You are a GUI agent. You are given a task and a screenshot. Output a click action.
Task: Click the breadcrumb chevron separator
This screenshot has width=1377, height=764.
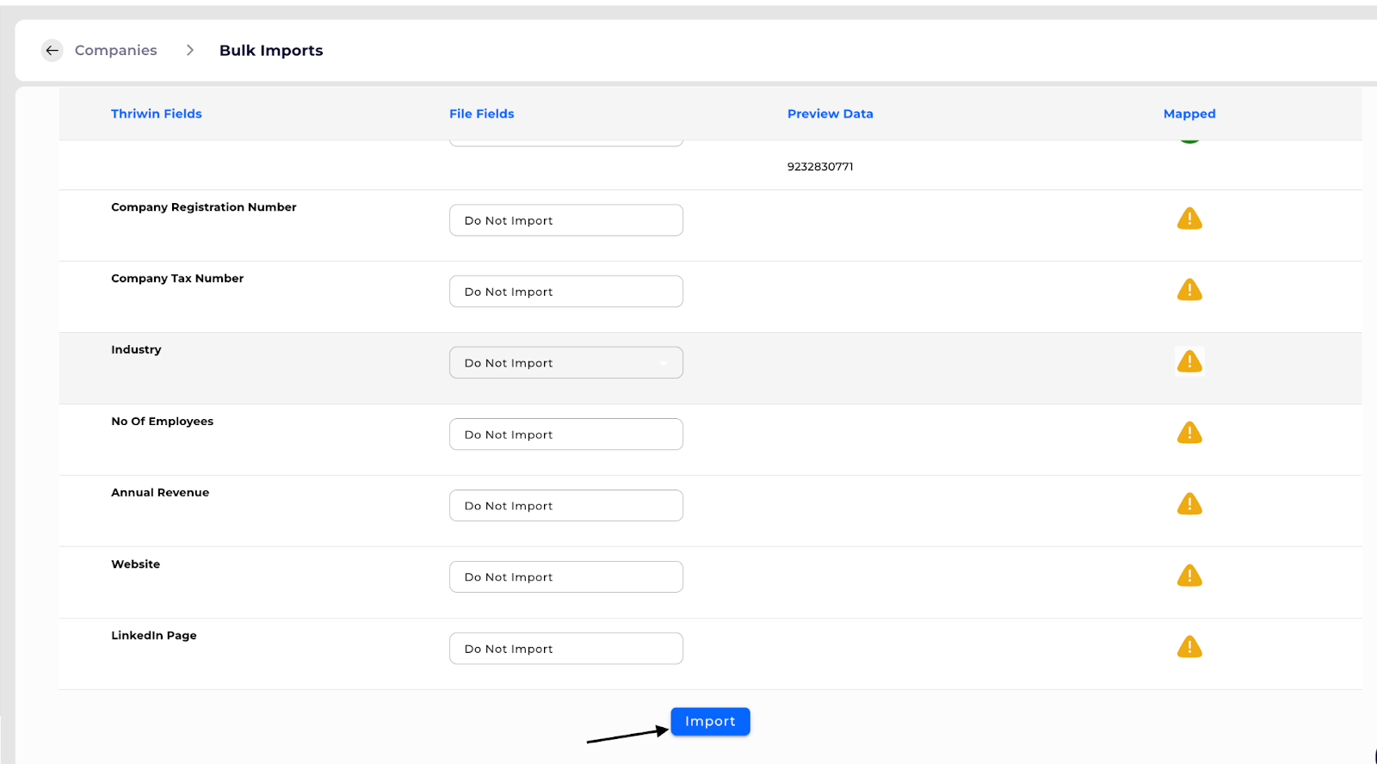pyautogui.click(x=190, y=51)
